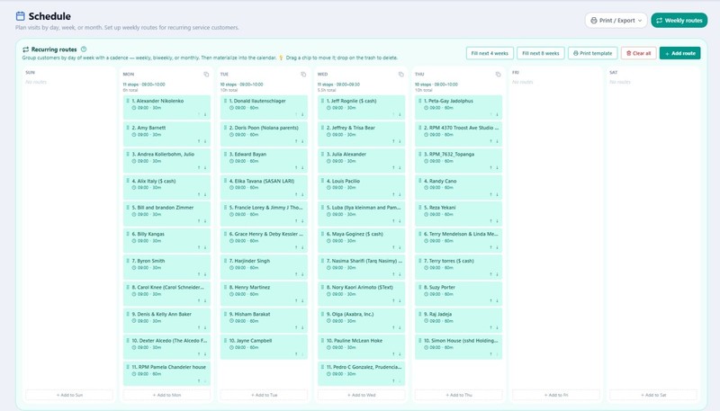Screen dimensions: 720x411
Task: Grab drag handle of Alix Italy chip
Action: [x=128, y=181]
